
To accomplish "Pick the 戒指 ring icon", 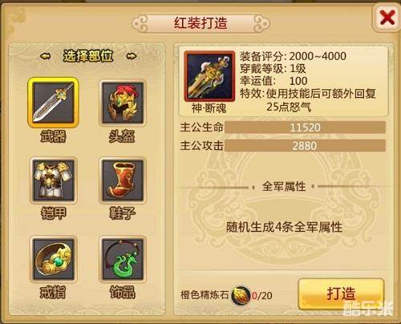I will (x=53, y=259).
